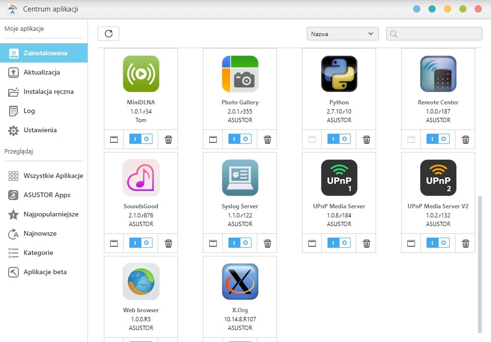Image resolution: width=491 pixels, height=342 pixels.
Task: Open the Web browser app icon
Action: [x=141, y=281]
